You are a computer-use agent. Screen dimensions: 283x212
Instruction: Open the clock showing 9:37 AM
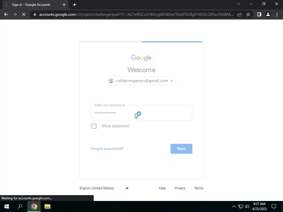259,206
